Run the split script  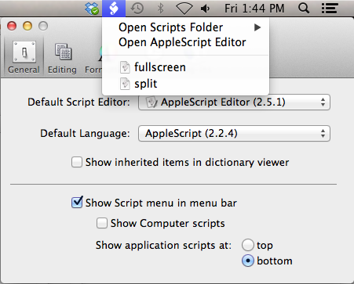(x=185, y=84)
